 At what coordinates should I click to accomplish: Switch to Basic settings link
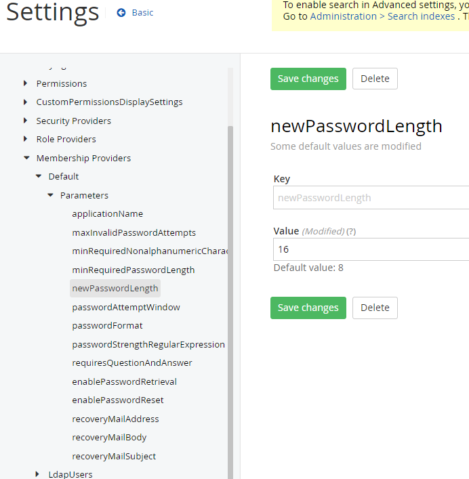click(x=142, y=12)
